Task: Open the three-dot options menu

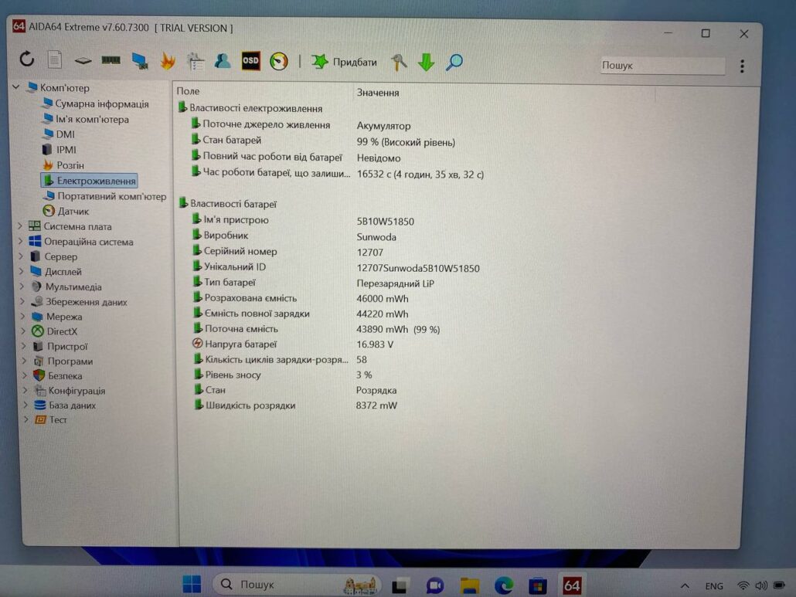Action: pyautogui.click(x=742, y=66)
